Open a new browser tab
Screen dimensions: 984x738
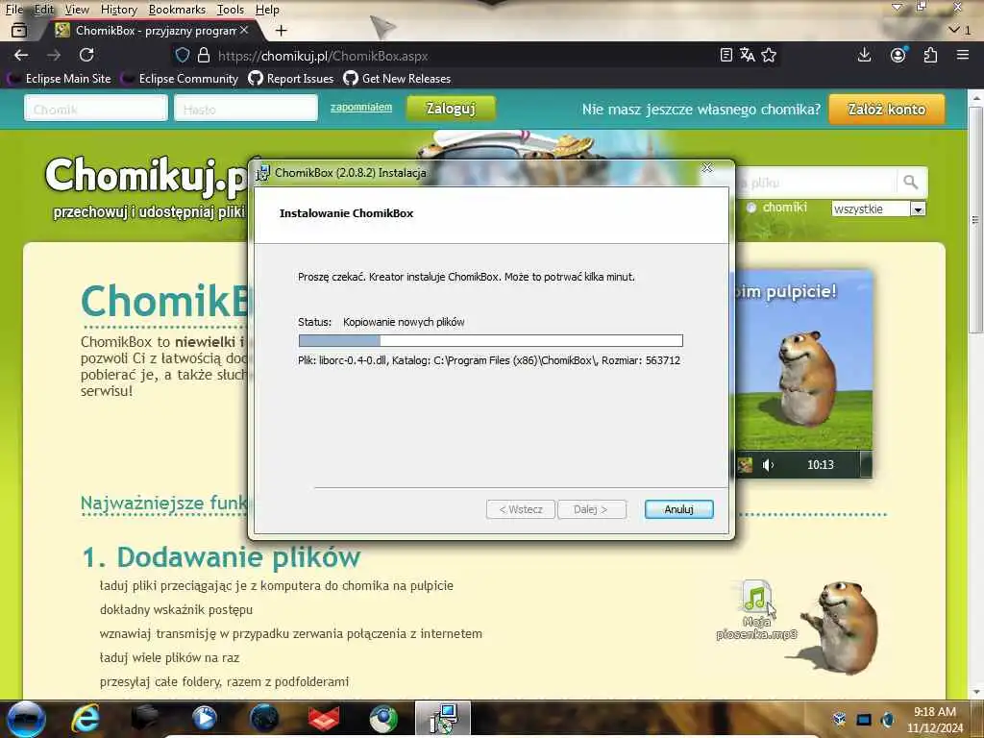[282, 30]
